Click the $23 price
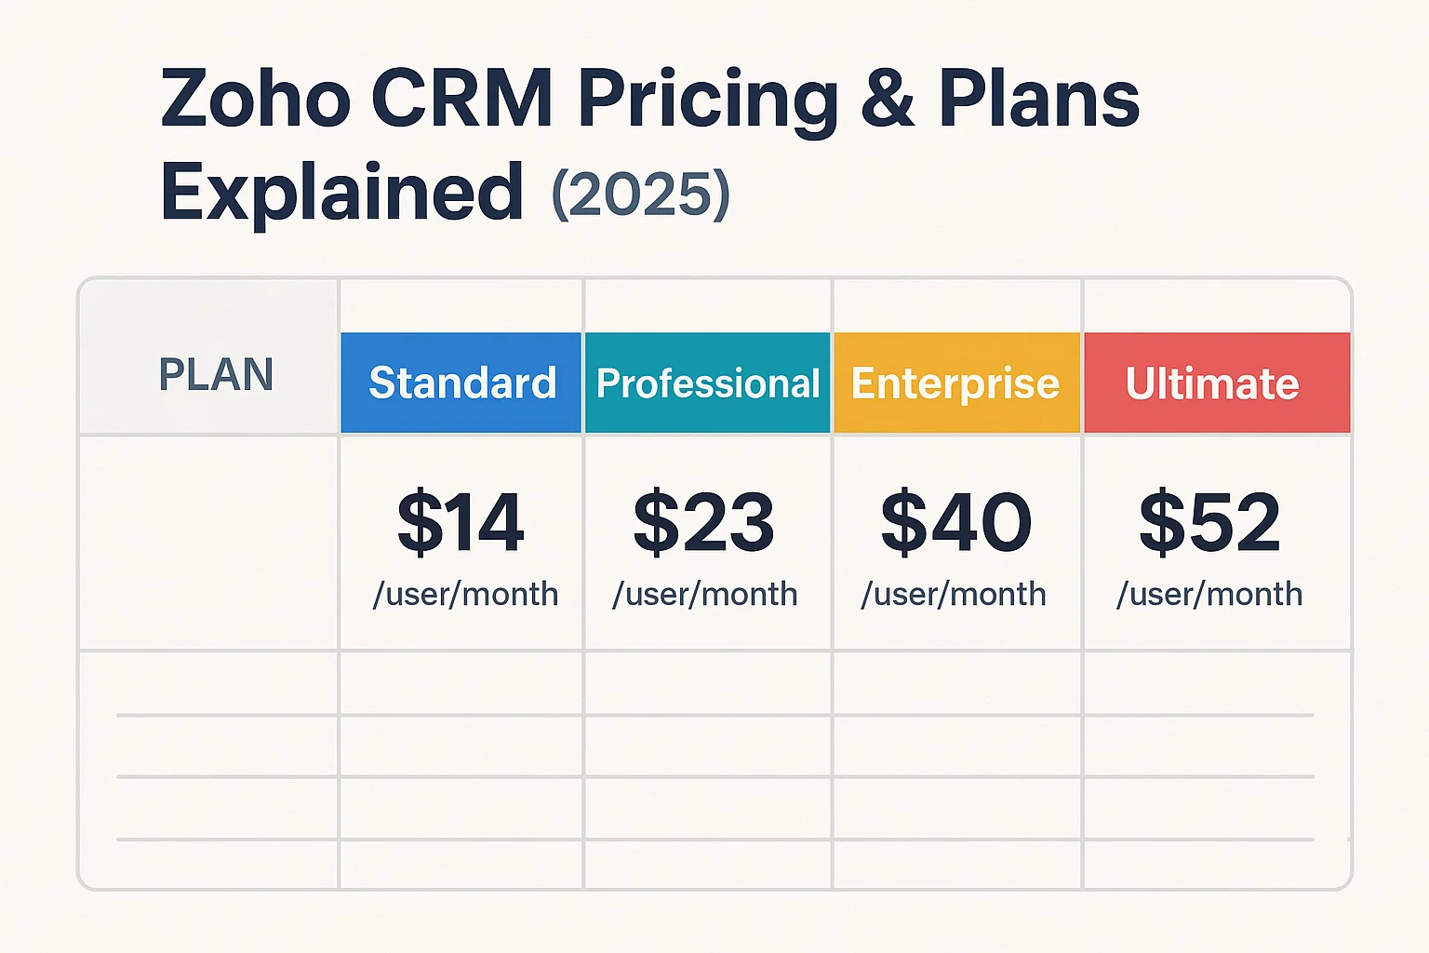The height and width of the screenshot is (953, 1429). (x=704, y=522)
